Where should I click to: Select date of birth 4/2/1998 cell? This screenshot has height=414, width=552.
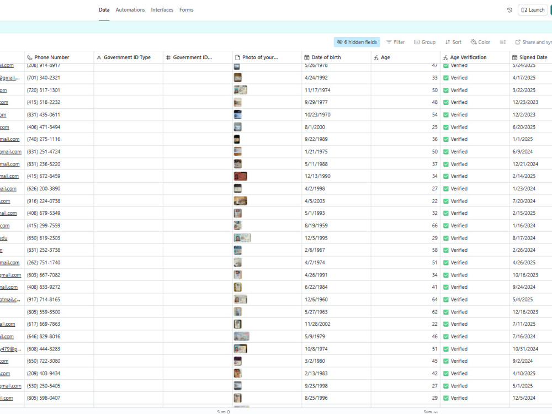pos(336,189)
